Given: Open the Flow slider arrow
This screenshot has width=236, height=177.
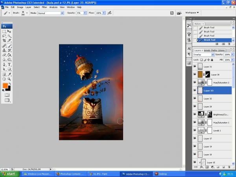Looking at the screenshot, I should coord(104,13).
